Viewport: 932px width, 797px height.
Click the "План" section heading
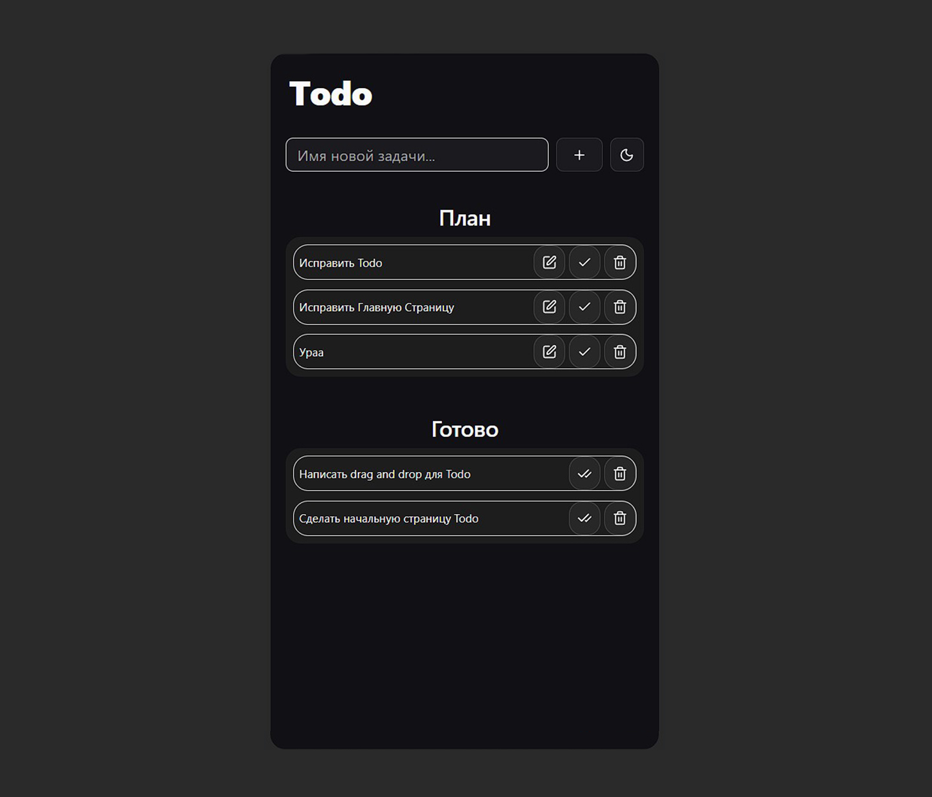coord(465,218)
